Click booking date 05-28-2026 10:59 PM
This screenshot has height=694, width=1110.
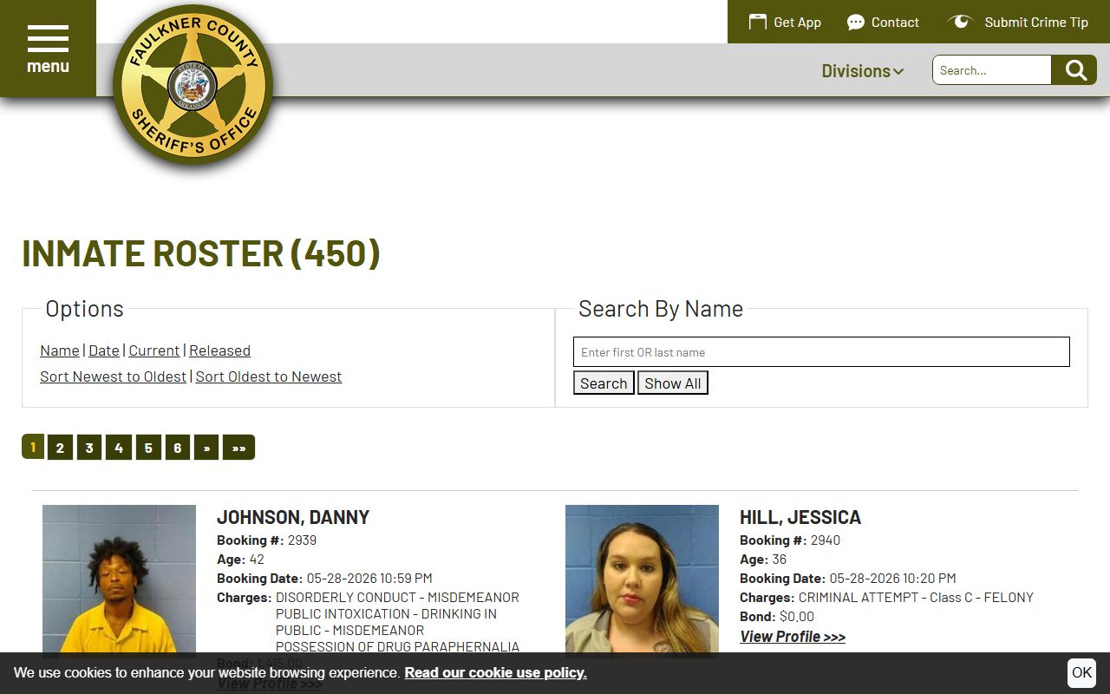click(x=369, y=578)
